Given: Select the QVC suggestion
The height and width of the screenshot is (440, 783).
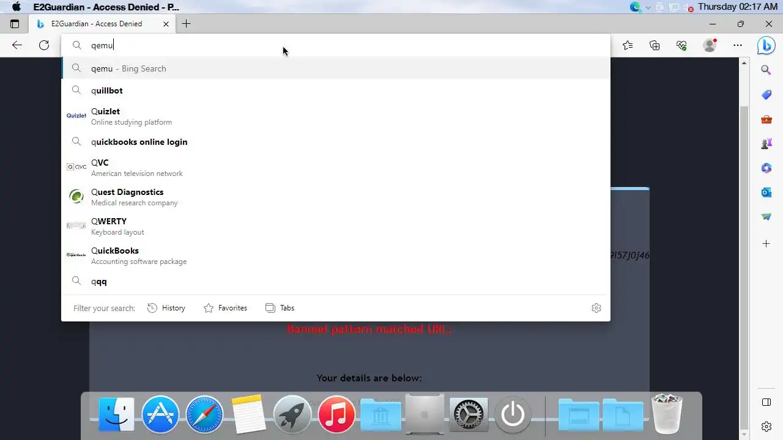Looking at the screenshot, I should point(336,167).
